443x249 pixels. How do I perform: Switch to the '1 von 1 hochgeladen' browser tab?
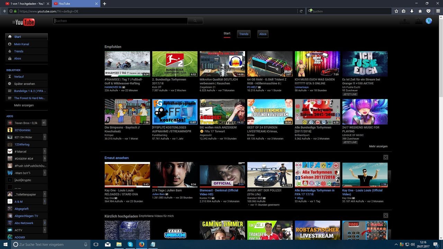(x=26, y=3)
